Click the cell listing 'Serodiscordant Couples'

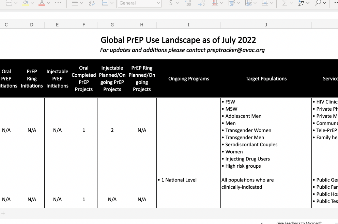[266, 137]
